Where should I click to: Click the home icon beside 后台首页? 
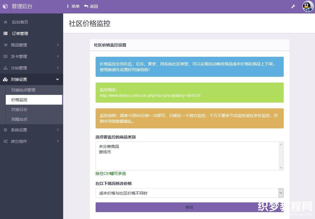(x=5, y=22)
